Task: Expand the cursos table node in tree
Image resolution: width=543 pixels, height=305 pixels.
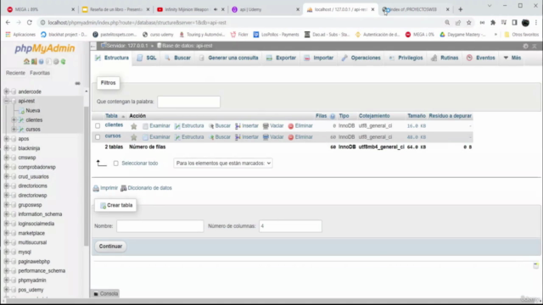Action: 14,130
